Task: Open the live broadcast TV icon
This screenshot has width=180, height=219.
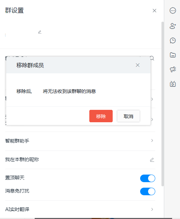Action: pos(173,84)
